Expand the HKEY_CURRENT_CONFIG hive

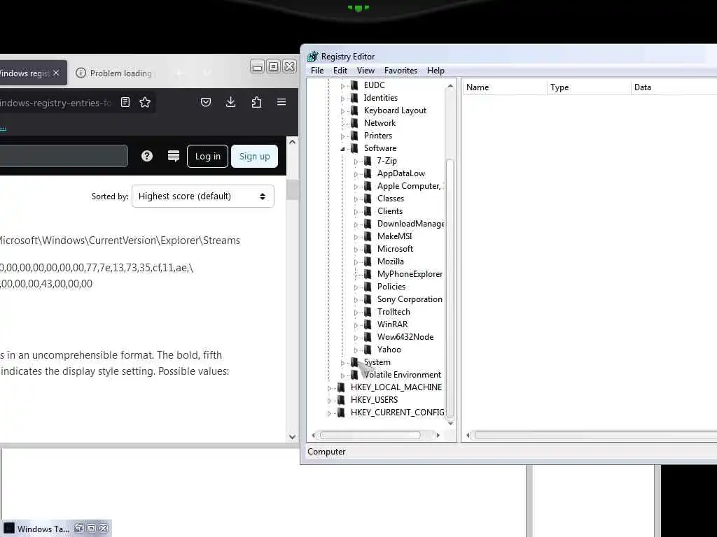click(x=329, y=413)
